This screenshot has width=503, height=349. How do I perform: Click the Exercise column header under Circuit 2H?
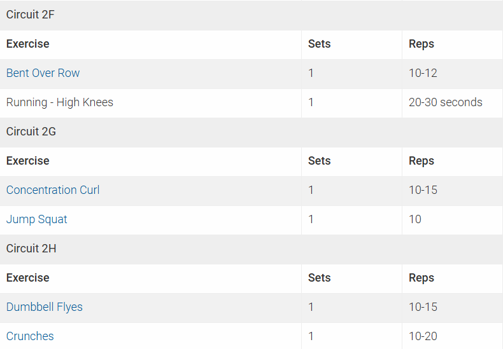click(x=27, y=278)
